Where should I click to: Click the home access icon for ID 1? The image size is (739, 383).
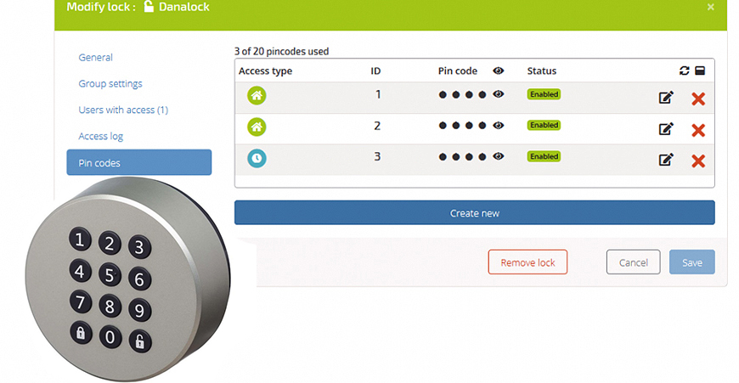(257, 96)
